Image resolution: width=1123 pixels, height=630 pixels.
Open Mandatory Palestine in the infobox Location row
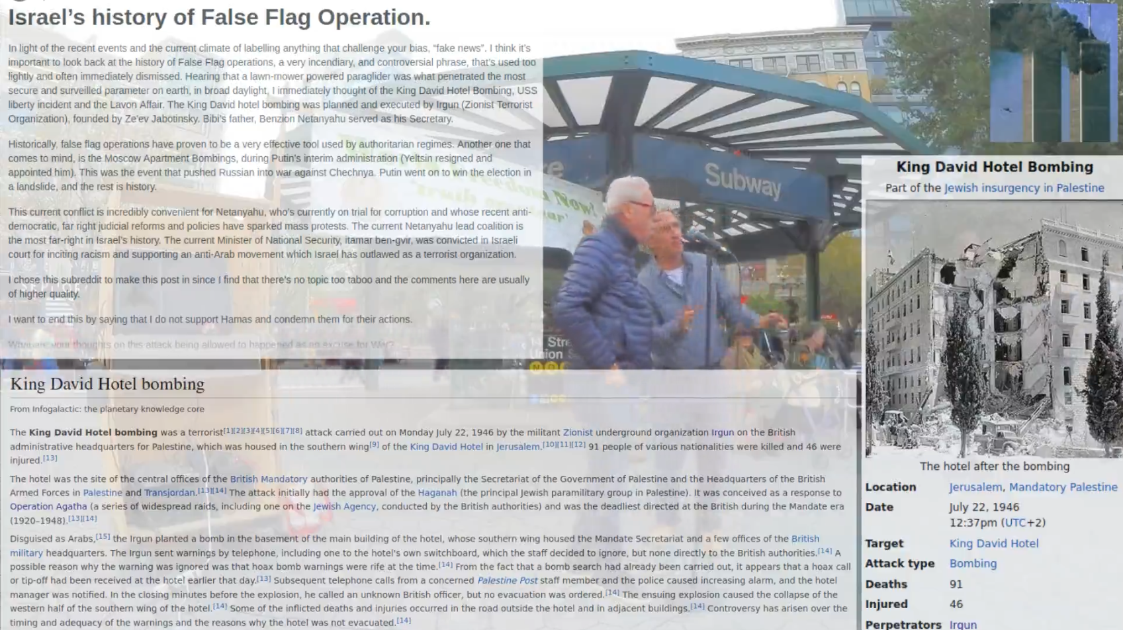1063,487
